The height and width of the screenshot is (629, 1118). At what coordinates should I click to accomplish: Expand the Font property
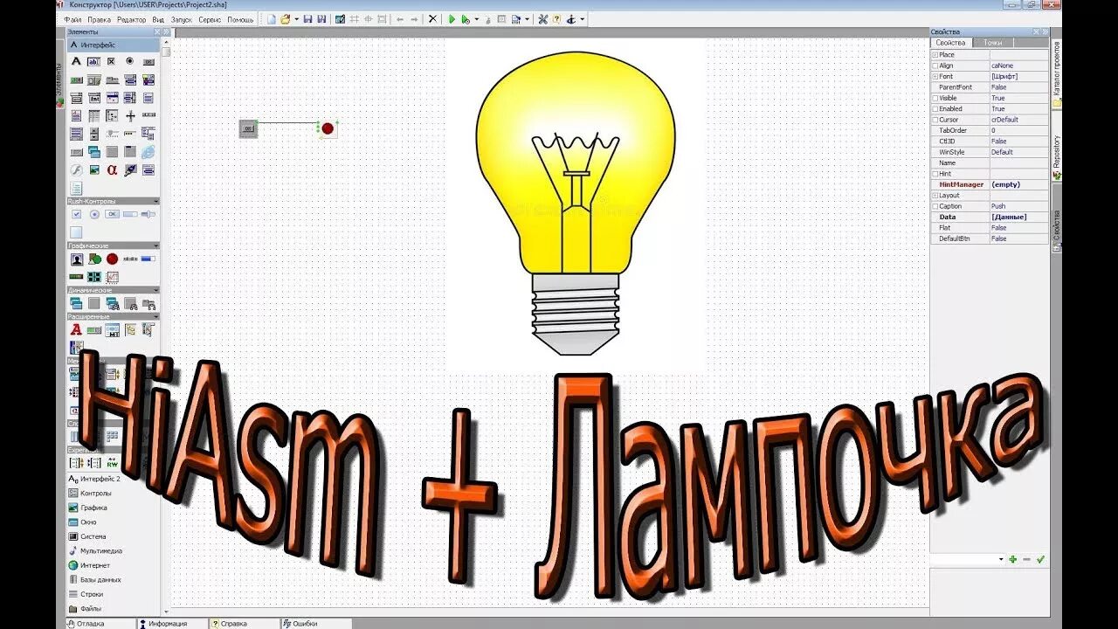pyautogui.click(x=935, y=77)
